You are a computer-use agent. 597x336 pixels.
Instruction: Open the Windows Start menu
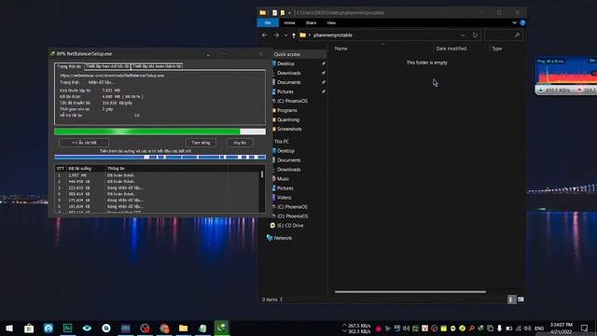pyautogui.click(x=9, y=328)
